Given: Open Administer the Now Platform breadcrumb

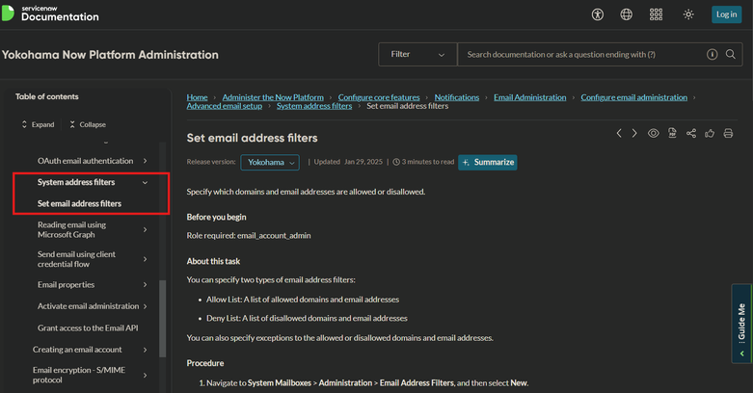Looking at the screenshot, I should (x=273, y=97).
